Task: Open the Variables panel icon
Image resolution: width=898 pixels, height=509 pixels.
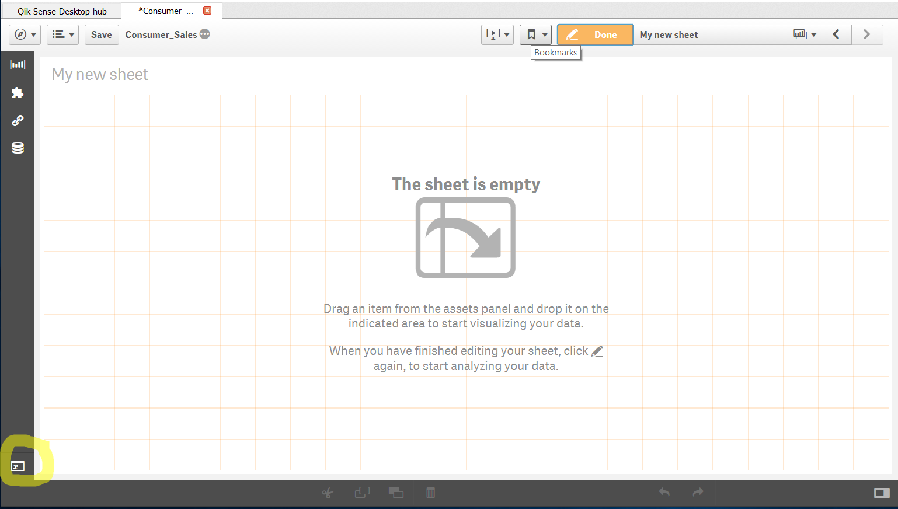Action: tap(18, 466)
